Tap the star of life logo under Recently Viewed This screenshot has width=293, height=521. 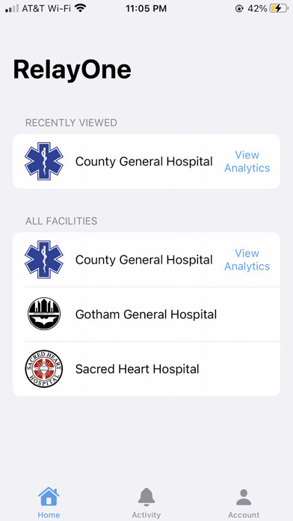44,161
